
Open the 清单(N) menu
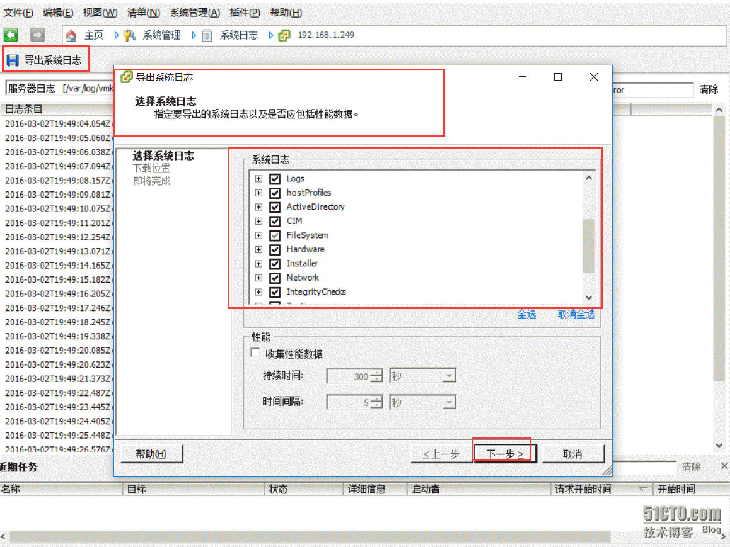coord(143,13)
